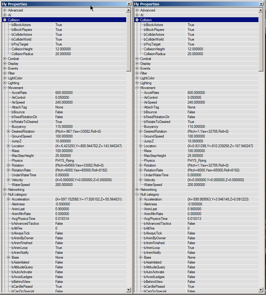This screenshot has height=295, width=266.
Task: Expand the Display category in the left window
Action: pyautogui.click(x=5, y=64)
